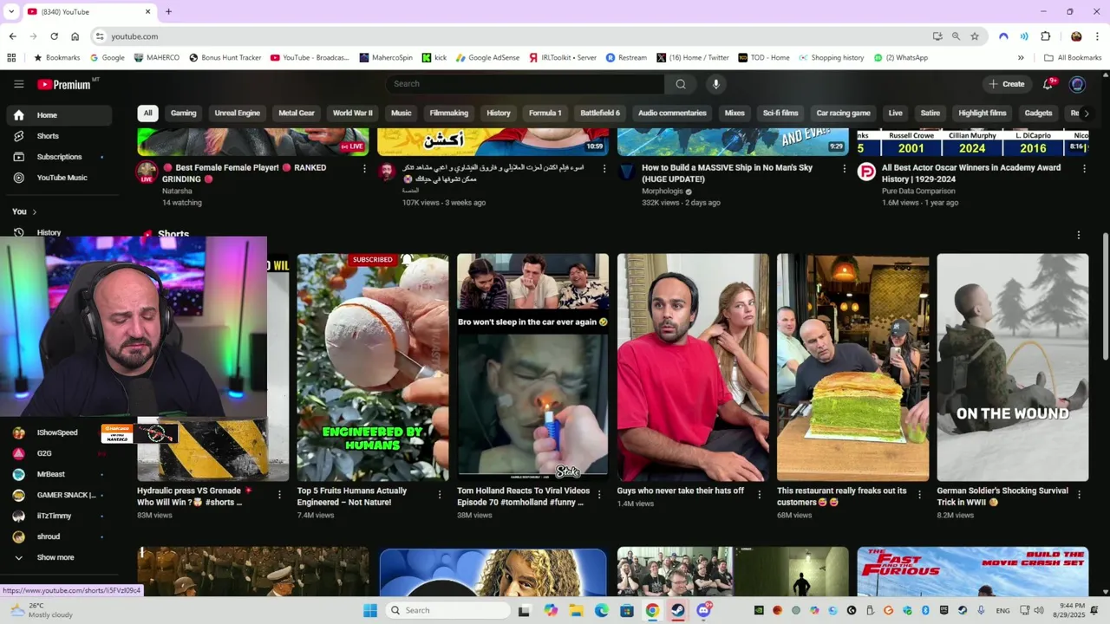Screen dimensions: 1110x624
Task: Reload the page in Chrome
Action: pos(54,36)
